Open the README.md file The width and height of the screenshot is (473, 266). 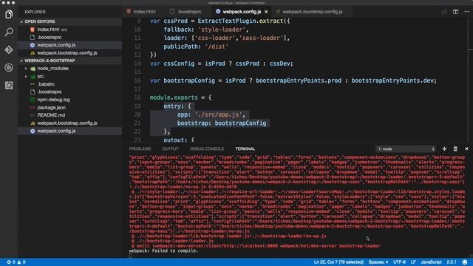pyautogui.click(x=51, y=115)
